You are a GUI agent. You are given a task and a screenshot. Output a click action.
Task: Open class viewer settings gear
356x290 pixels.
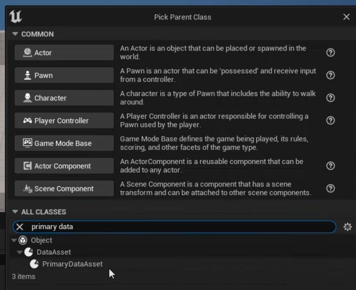coord(348,227)
